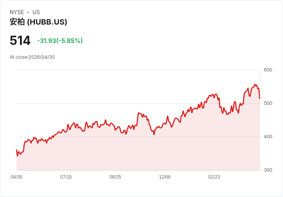Click the 400 y-axis price label
The image size is (283, 197).
point(268,137)
